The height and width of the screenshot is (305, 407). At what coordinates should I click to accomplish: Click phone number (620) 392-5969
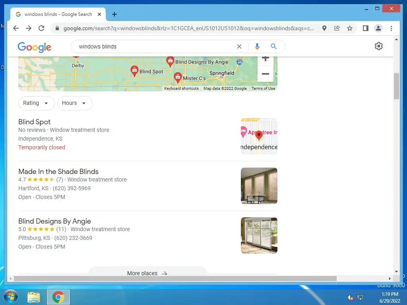(72, 188)
